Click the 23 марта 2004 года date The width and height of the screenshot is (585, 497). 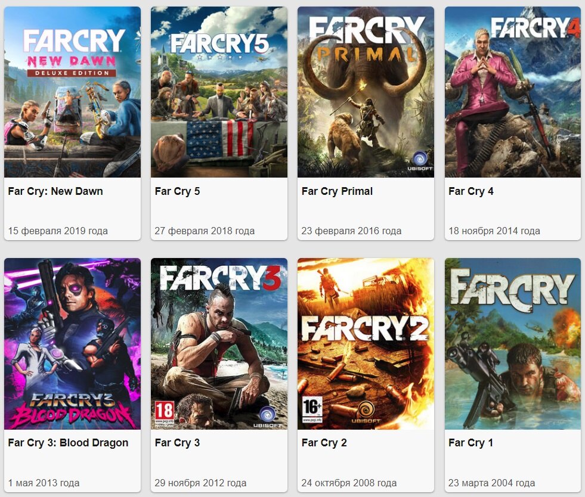point(491,483)
